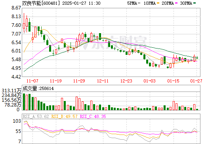Image resolution: width=206 pixels, height=144 pixels.
Task: Click the orange 10PMA legend color dash
Action: (x=158, y=3)
